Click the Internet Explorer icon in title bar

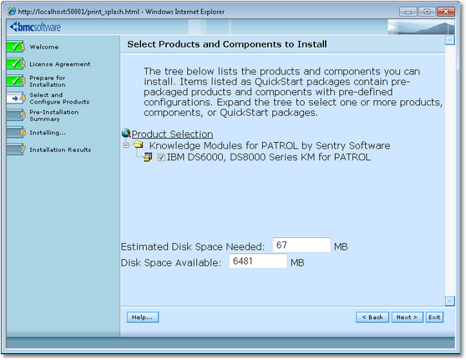click(12, 12)
